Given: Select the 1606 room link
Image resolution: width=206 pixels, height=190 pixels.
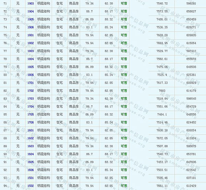Looking at the screenshot, I should coord(31,170).
